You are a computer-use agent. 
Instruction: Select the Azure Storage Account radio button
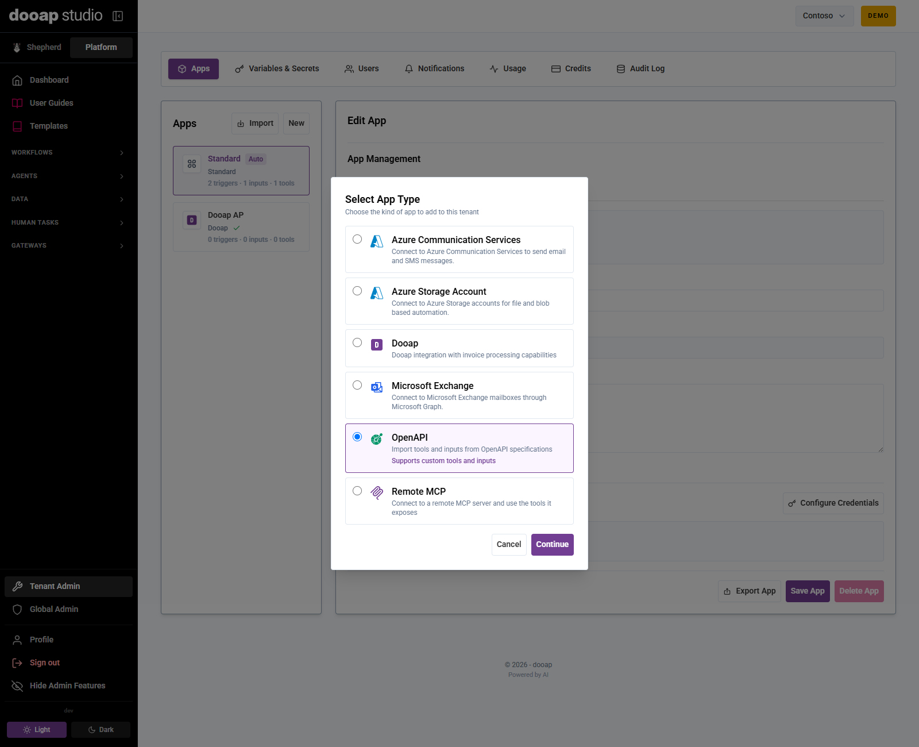(x=357, y=291)
